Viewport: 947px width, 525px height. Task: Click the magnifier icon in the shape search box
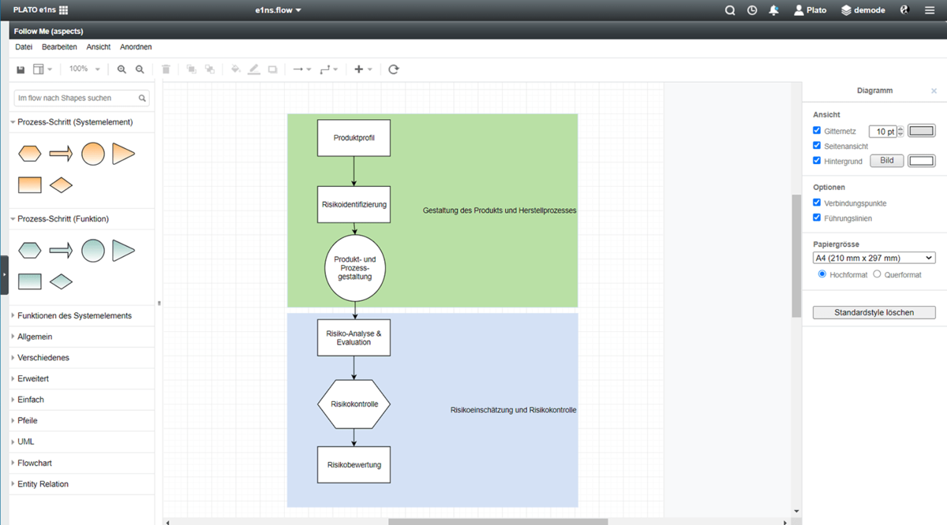pos(142,99)
